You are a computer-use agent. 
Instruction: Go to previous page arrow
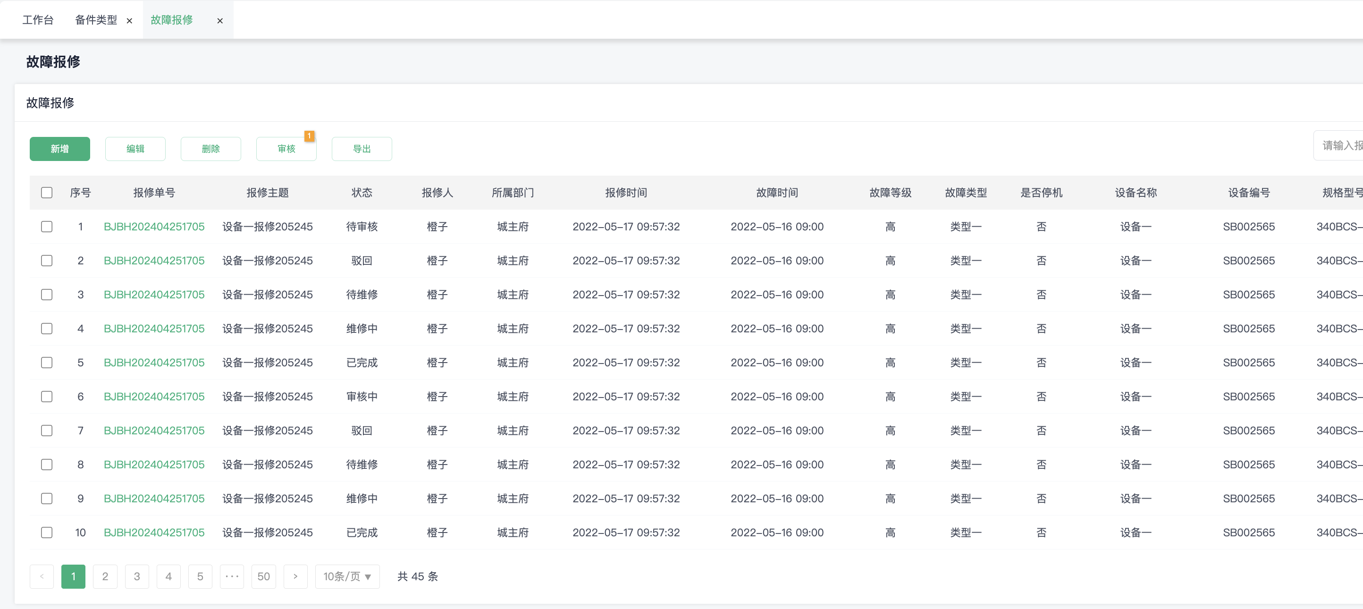pyautogui.click(x=42, y=576)
